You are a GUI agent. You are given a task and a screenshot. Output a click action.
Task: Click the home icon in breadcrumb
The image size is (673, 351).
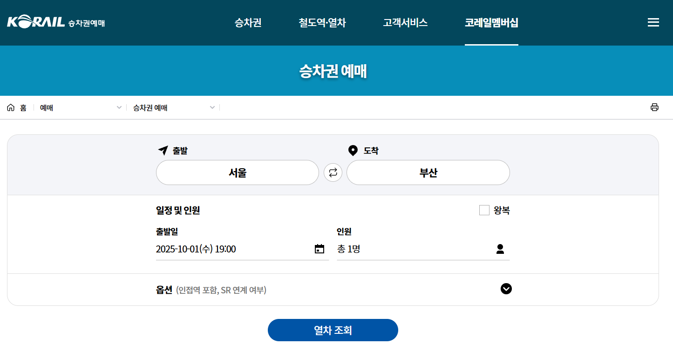pyautogui.click(x=11, y=107)
